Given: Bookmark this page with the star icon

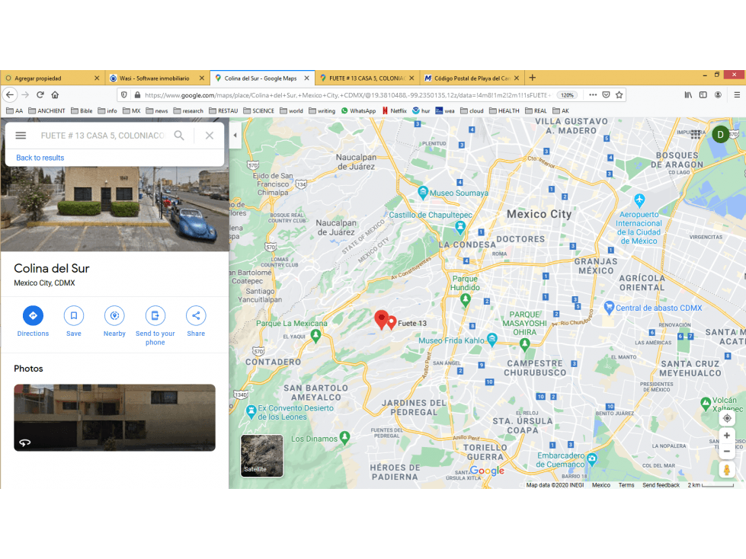Looking at the screenshot, I should point(619,95).
